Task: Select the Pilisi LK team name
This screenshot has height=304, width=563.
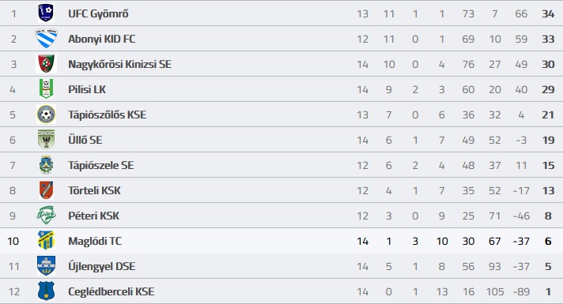Action: 87,89
